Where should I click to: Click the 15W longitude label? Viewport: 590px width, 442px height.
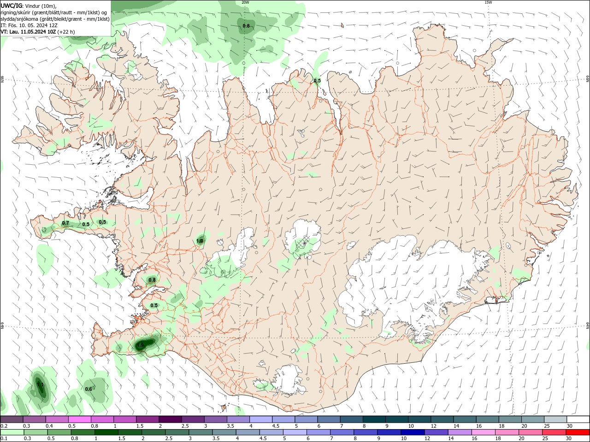pos(488,2)
